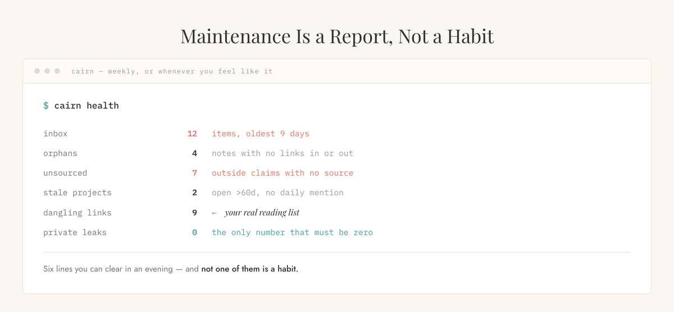Select 'items, oldest 9 days' text
674x312 pixels.
pos(261,134)
